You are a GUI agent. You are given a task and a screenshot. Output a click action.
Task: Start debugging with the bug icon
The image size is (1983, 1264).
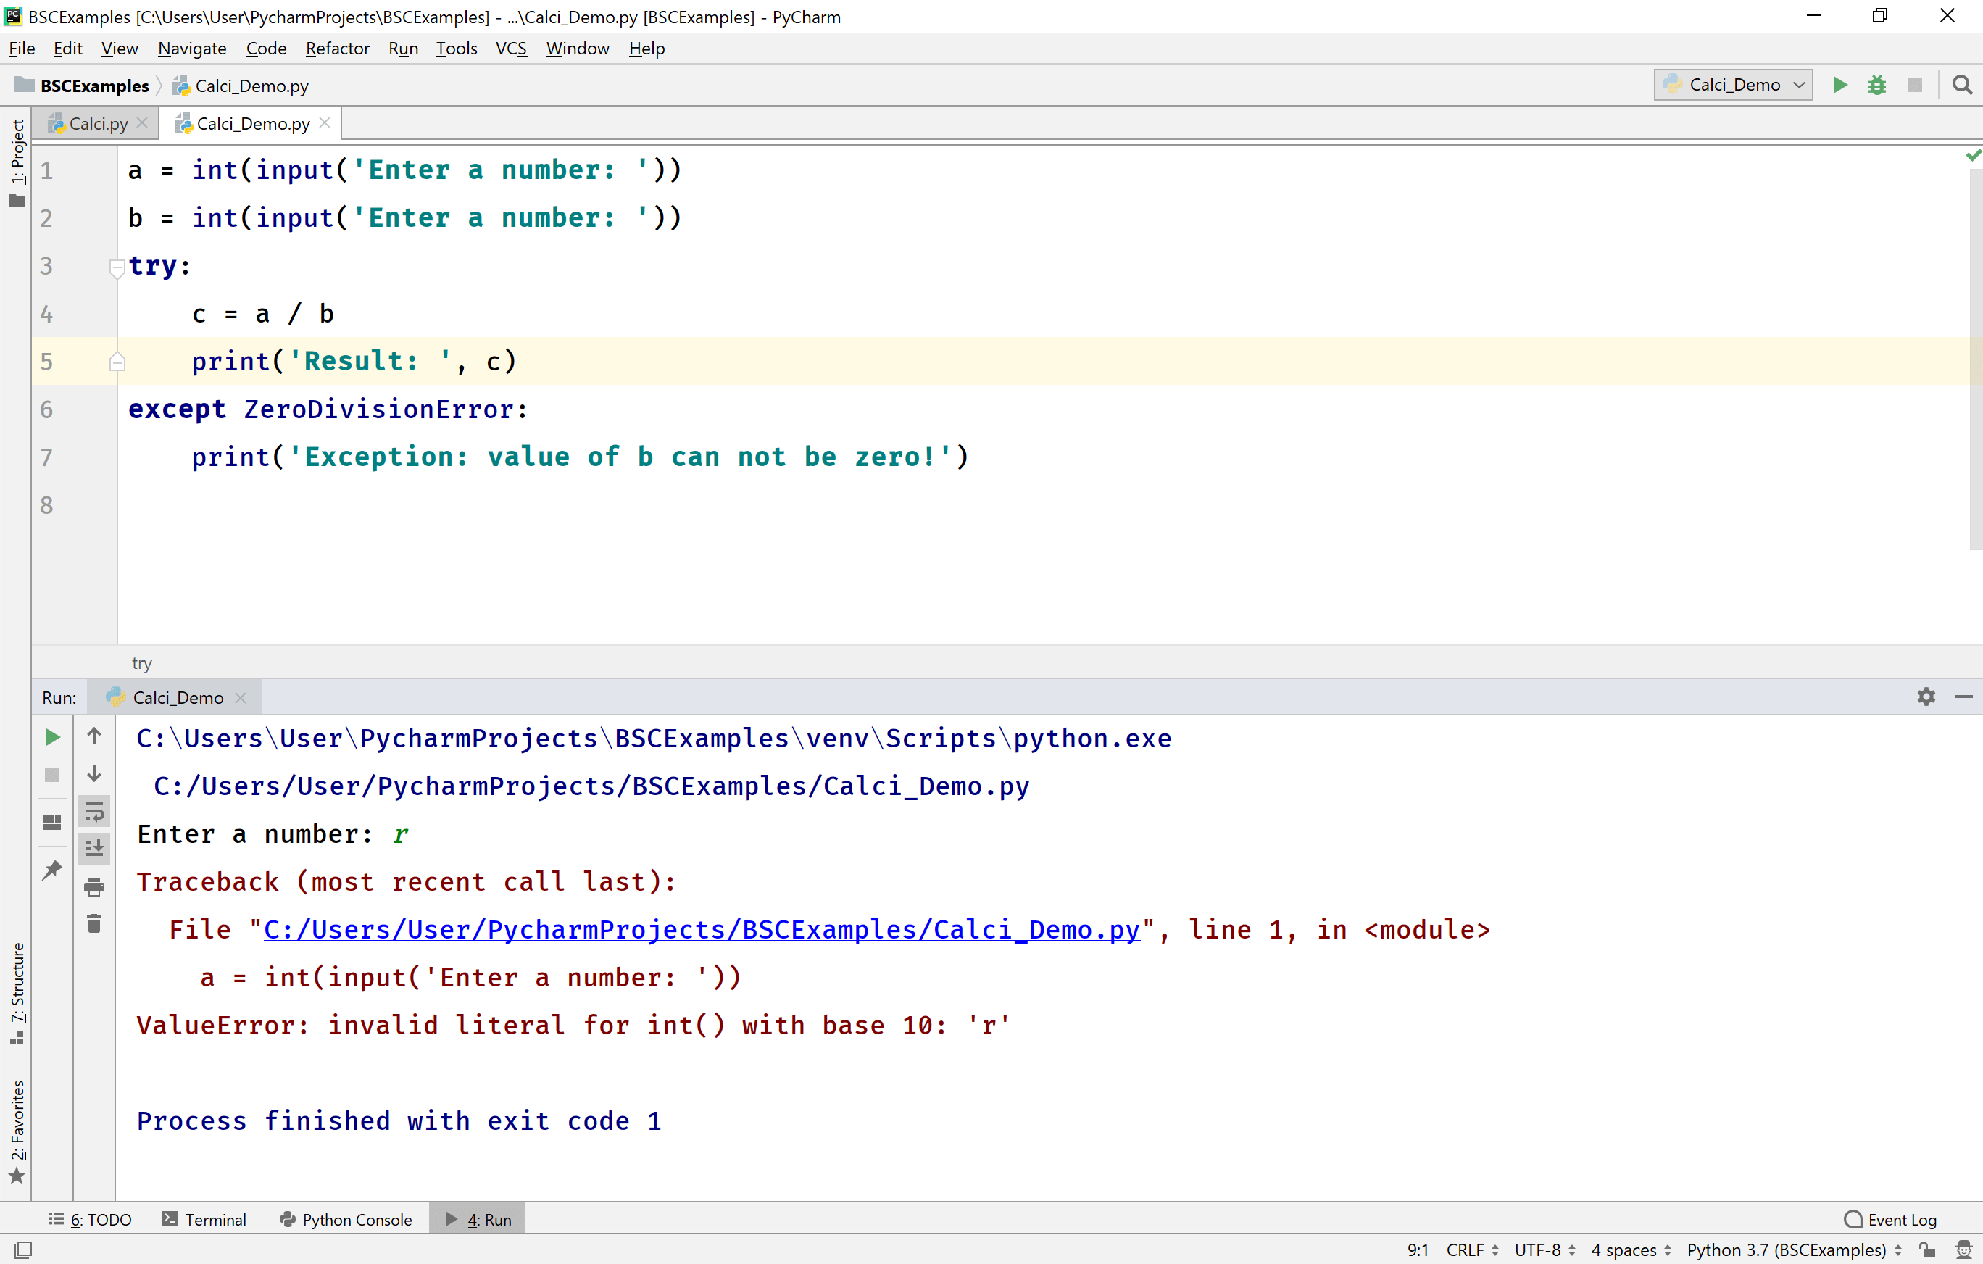1878,85
